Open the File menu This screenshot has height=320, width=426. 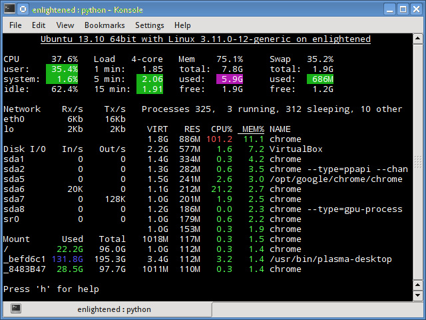pyautogui.click(x=15, y=25)
